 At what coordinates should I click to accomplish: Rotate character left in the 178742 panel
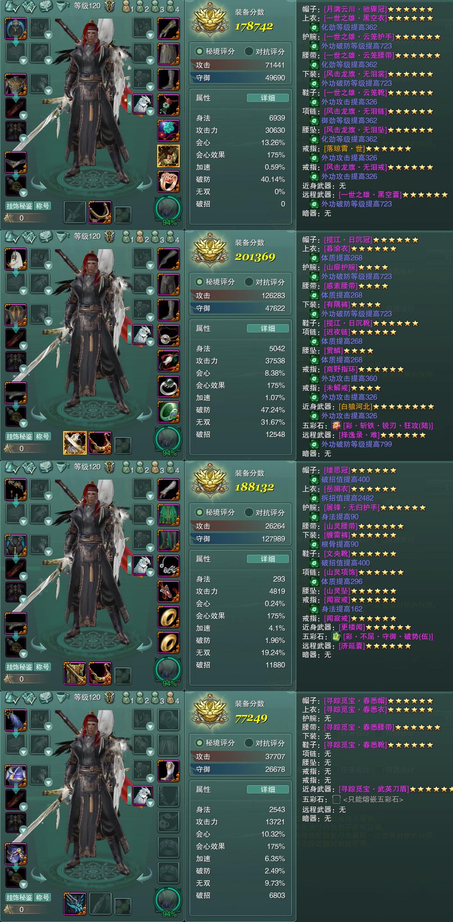[x=40, y=184]
